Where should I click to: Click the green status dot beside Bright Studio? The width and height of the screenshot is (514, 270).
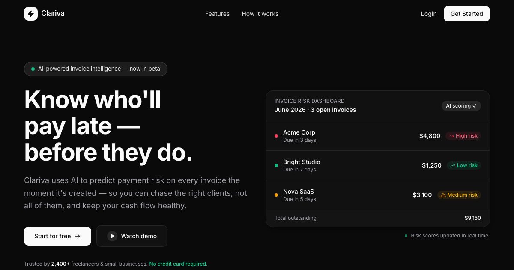[x=276, y=165]
